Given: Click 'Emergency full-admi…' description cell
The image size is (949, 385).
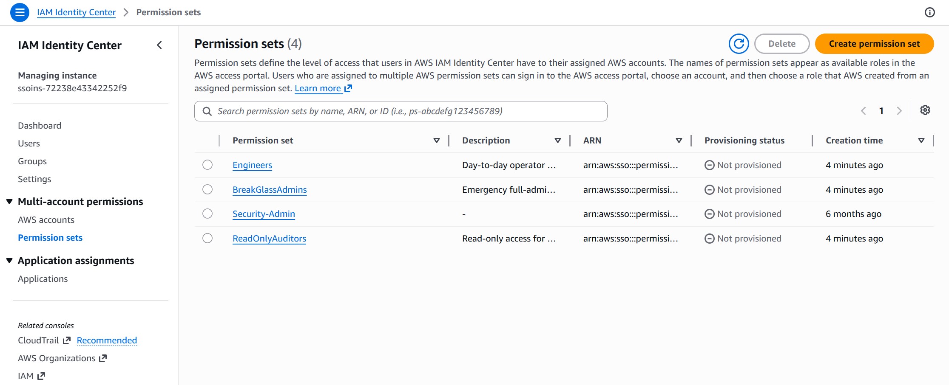Looking at the screenshot, I should [509, 190].
